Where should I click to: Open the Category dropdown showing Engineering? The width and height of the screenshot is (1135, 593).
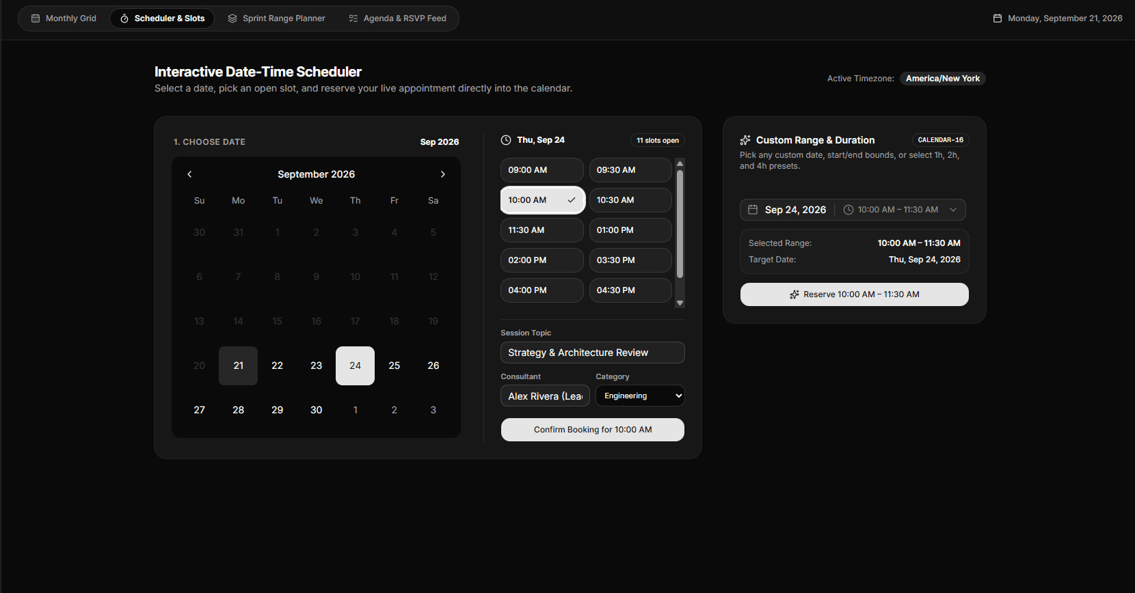640,396
